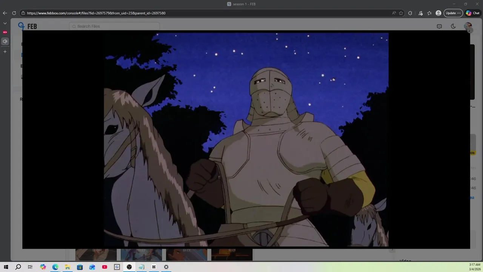Focus the Search Files field
Image resolution: width=483 pixels, height=272 pixels.
click(114, 26)
